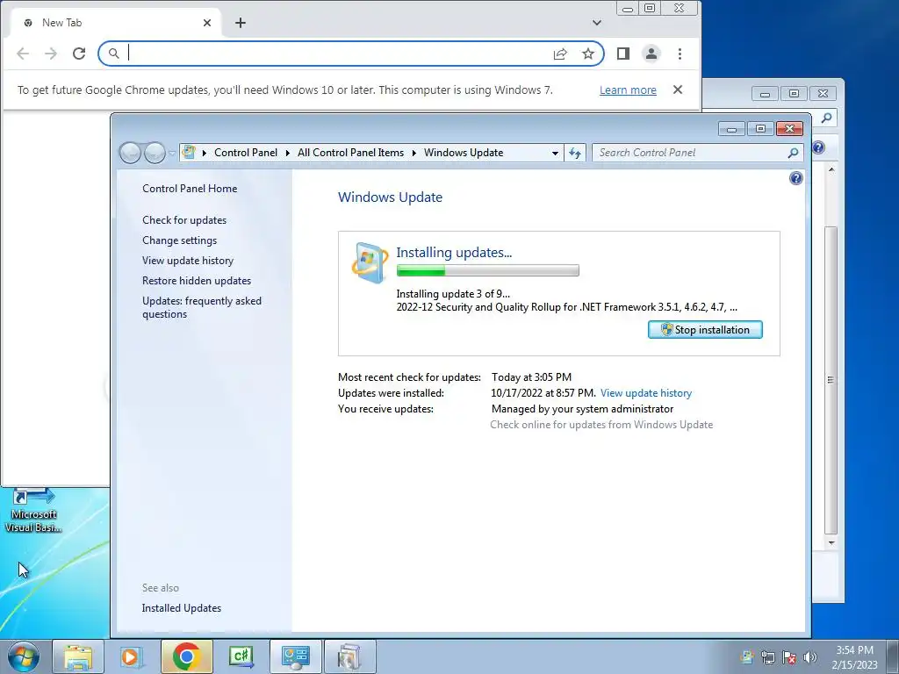Open Updates: frequently asked questions
This screenshot has width=899, height=674.
pos(202,307)
